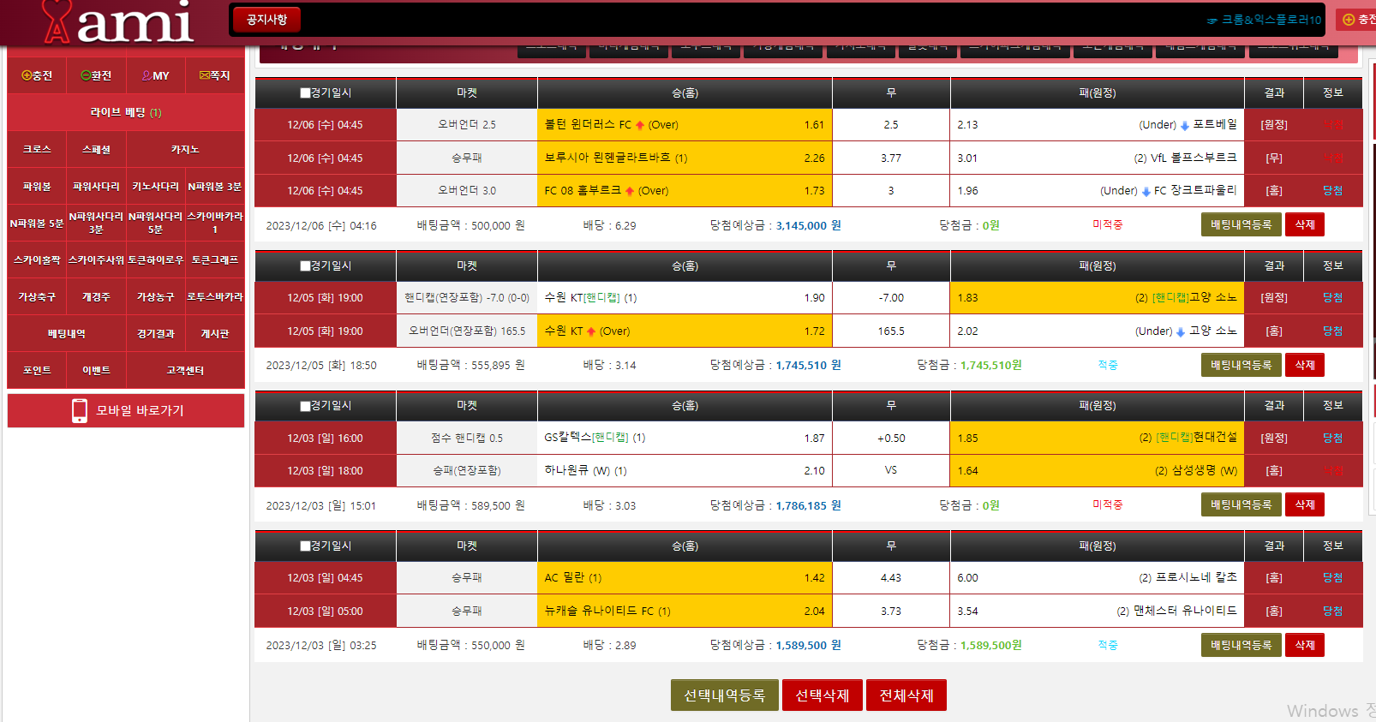Open the N파워볼 3분 game

pyautogui.click(x=214, y=186)
